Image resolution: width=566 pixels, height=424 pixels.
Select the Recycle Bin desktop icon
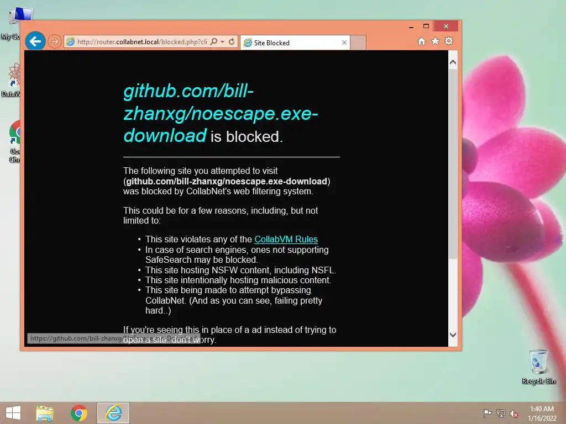[538, 367]
